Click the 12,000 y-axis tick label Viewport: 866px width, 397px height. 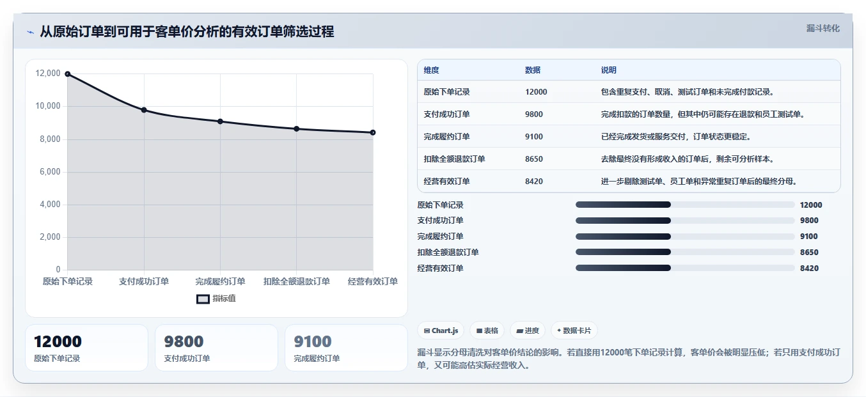tap(48, 74)
